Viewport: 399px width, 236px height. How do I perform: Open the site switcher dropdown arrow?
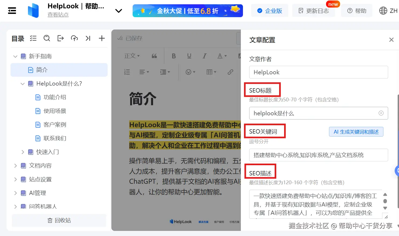click(119, 11)
